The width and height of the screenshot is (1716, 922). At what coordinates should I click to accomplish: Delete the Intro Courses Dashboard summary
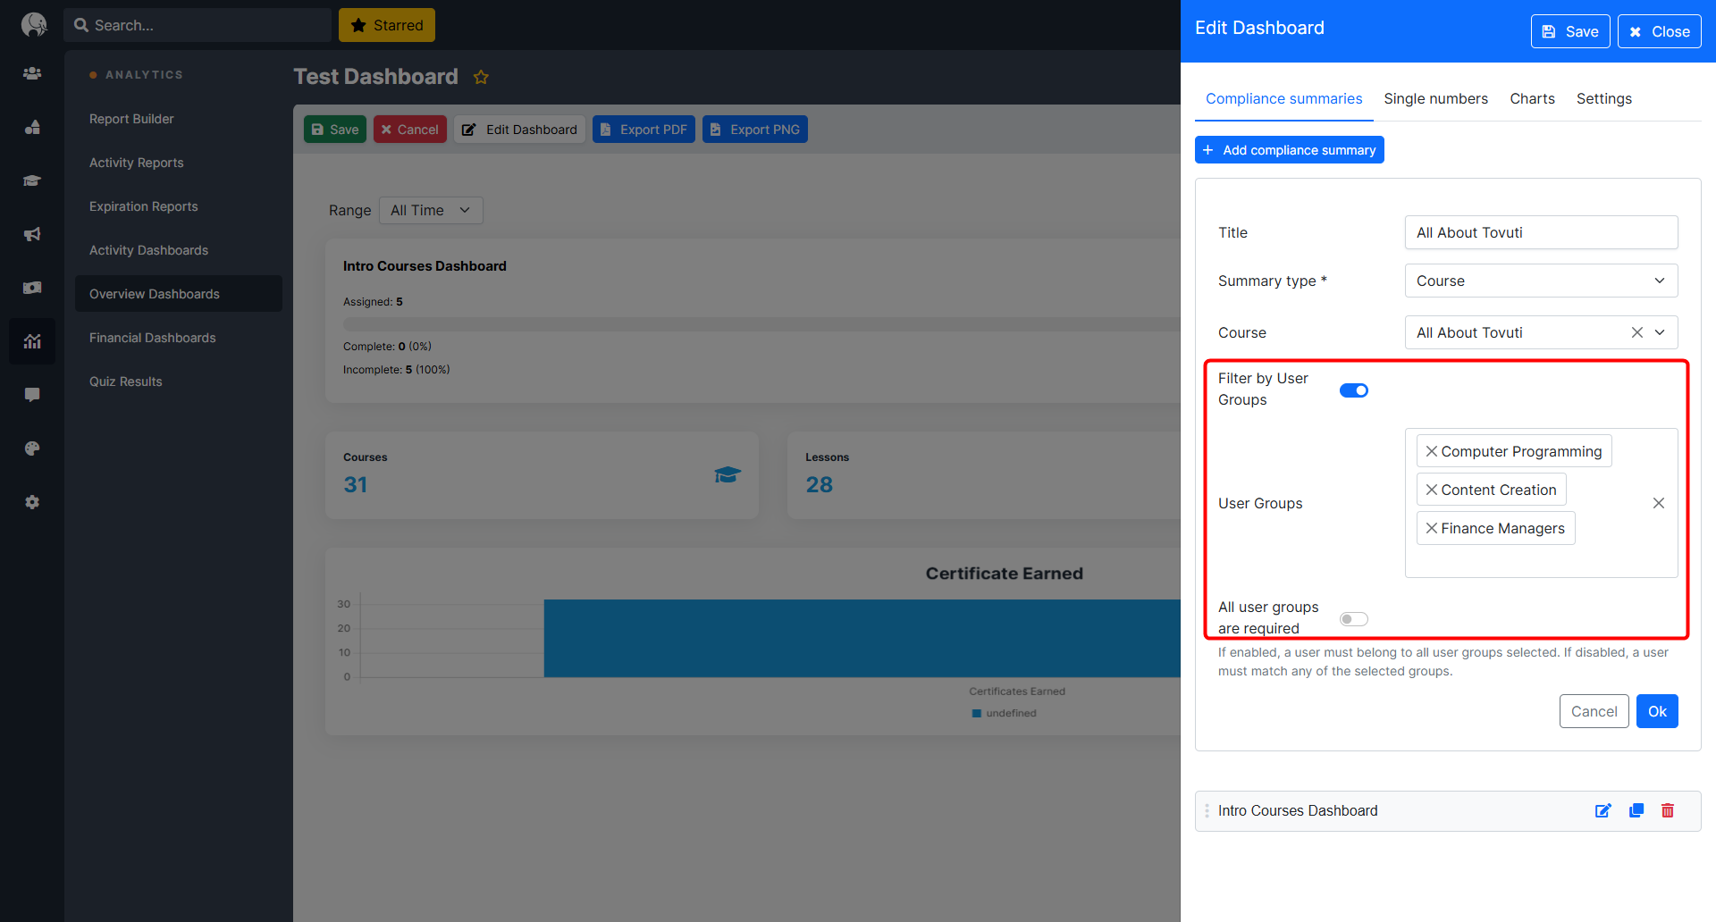(x=1667, y=810)
